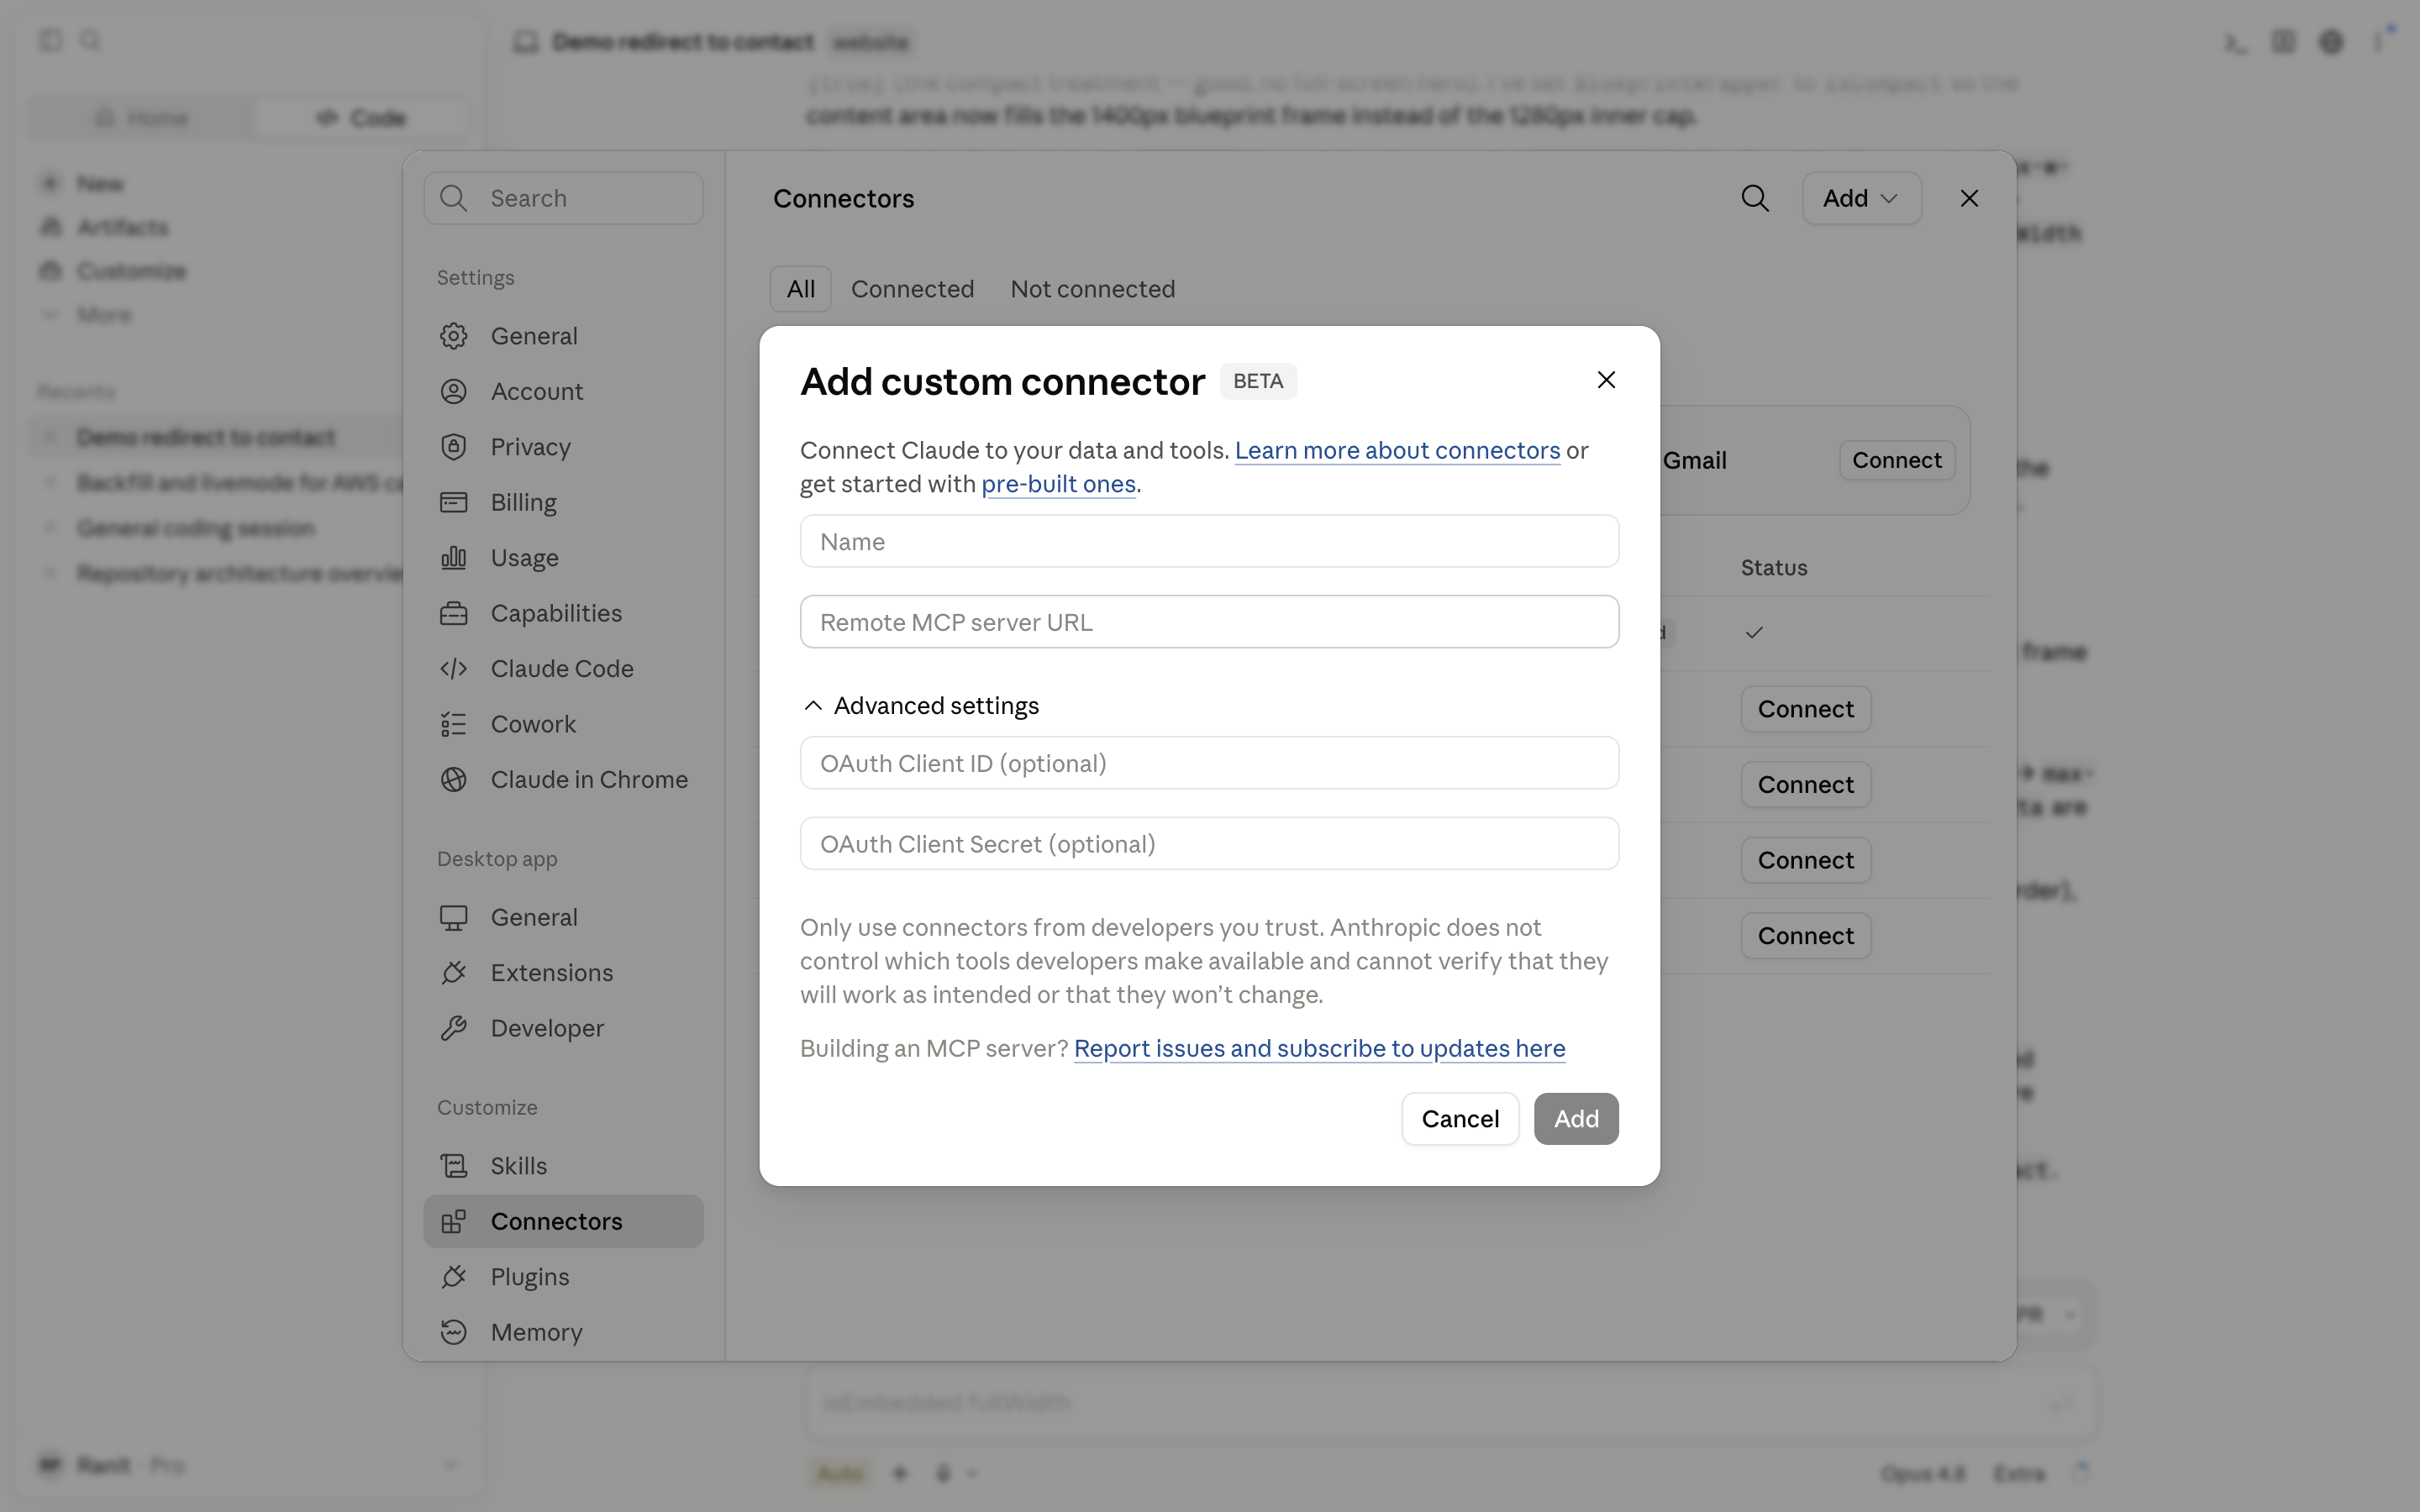This screenshot has width=2420, height=1512.
Task: Switch to the Connected tab
Action: click(912, 289)
